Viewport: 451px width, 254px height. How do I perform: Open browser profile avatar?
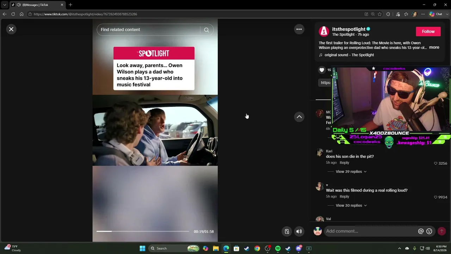[414, 14]
